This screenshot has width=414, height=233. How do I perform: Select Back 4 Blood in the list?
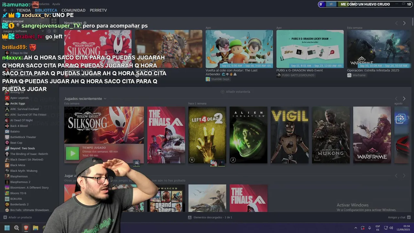tap(19, 126)
